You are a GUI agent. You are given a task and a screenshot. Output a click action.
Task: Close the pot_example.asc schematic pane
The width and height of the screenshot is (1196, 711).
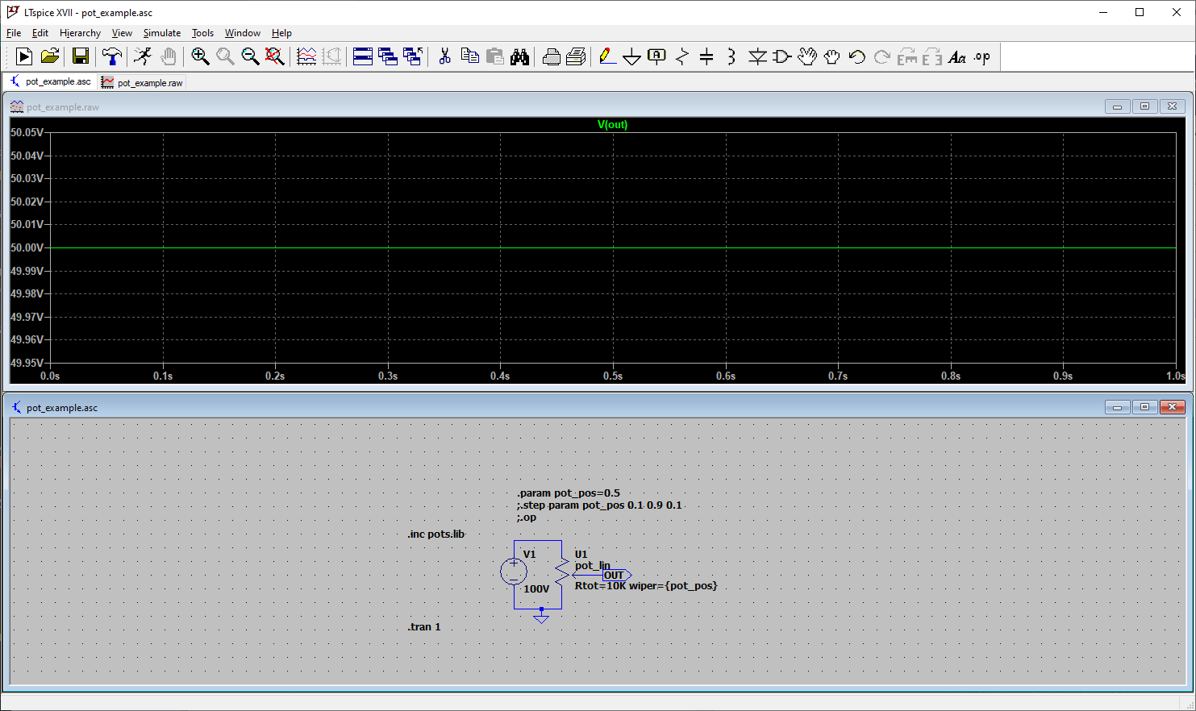pos(1172,407)
